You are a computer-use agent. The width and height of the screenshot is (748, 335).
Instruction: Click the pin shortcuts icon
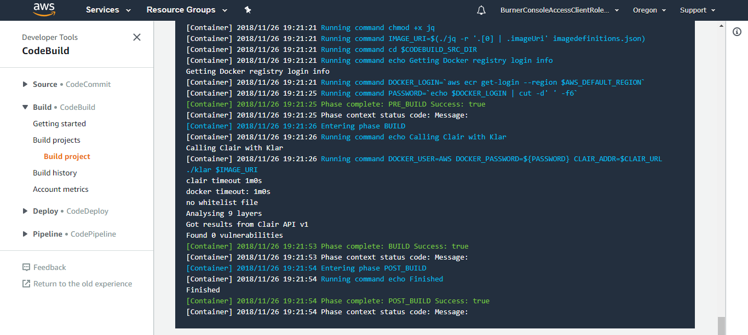248,10
